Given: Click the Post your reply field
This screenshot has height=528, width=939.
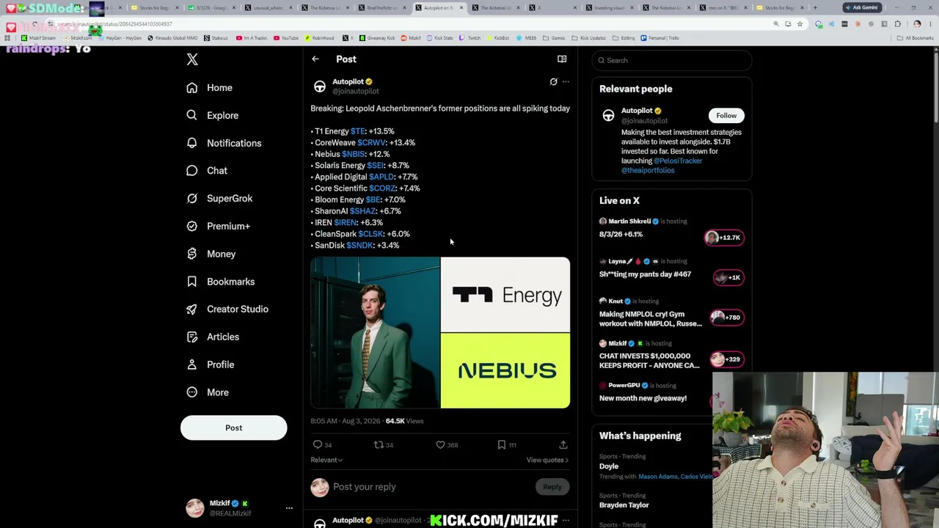Looking at the screenshot, I should (x=429, y=487).
